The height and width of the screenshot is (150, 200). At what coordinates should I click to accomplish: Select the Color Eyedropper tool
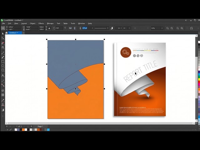pos(3,100)
